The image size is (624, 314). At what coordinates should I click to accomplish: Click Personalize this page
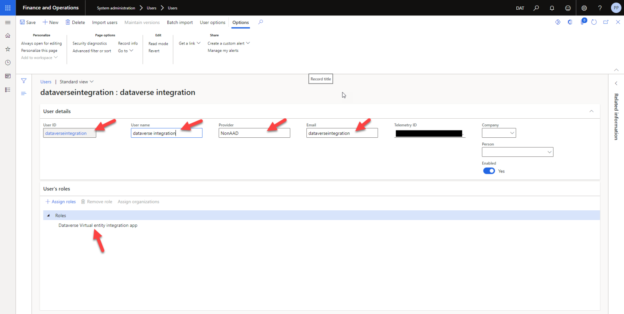point(39,51)
